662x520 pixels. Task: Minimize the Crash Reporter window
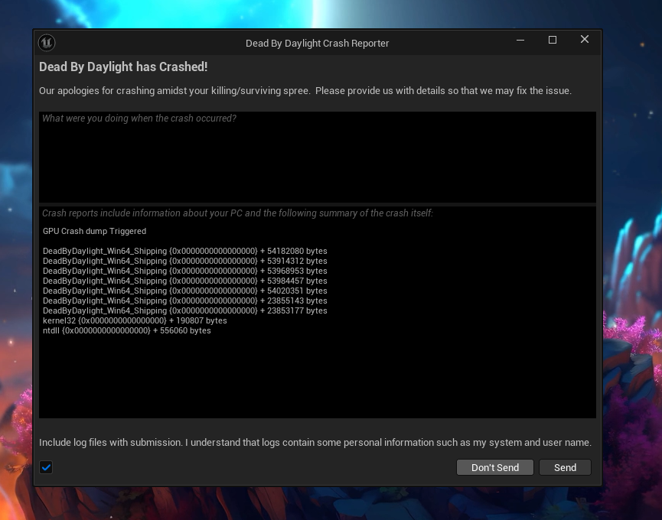tap(520, 40)
